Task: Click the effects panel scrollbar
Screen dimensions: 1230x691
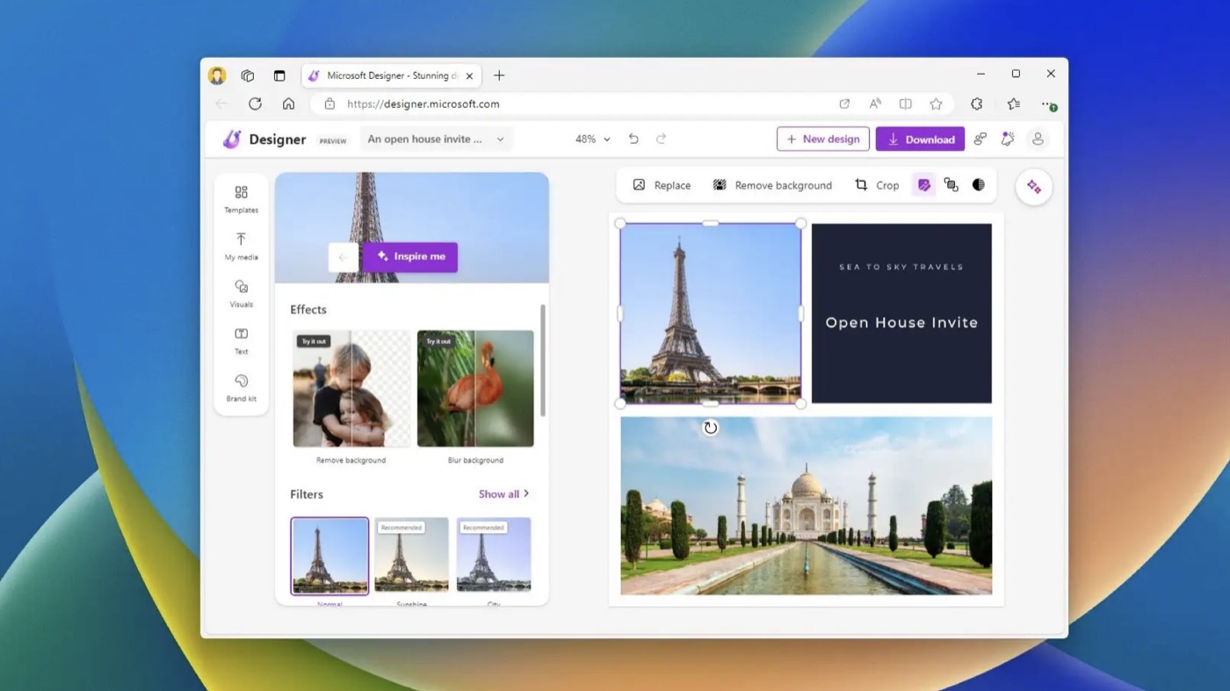Action: [543, 361]
